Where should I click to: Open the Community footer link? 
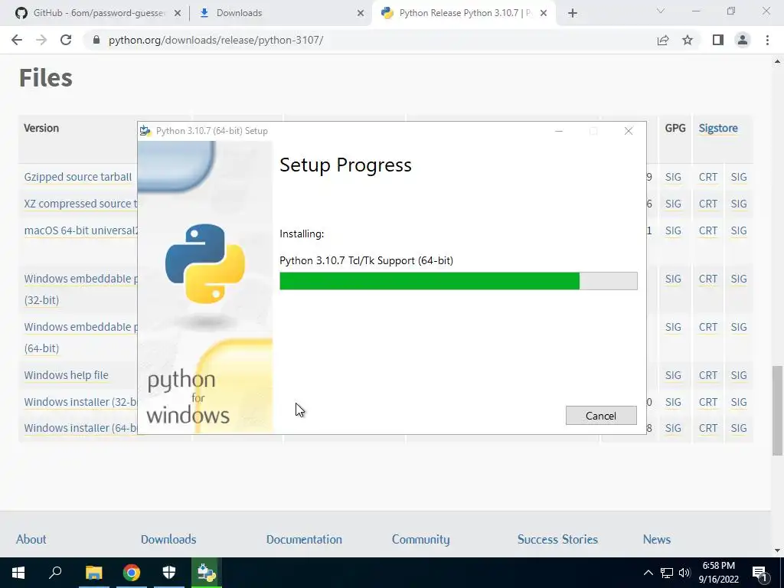pos(420,540)
